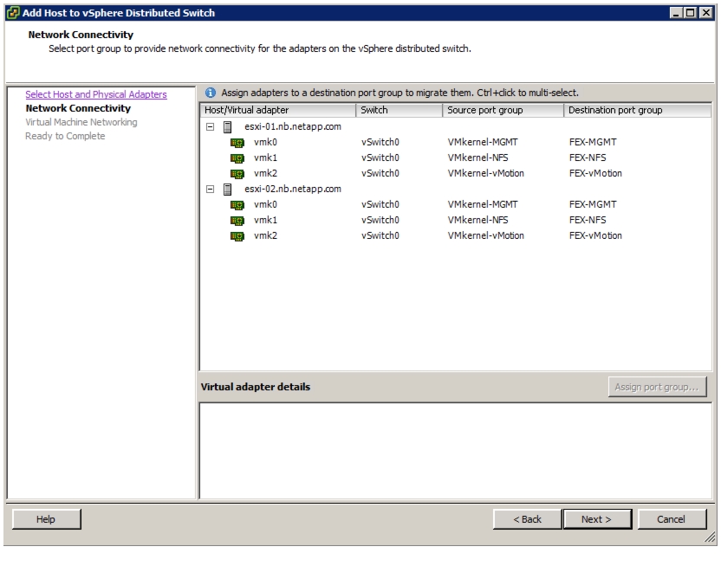Click vSwitch0 cell for esxi-02 vmk2
Image resolution: width=721 pixels, height=566 pixels.
pos(380,236)
